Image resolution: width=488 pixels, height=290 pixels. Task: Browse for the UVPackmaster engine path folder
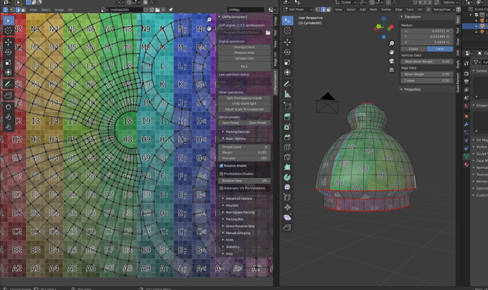pyautogui.click(x=268, y=33)
